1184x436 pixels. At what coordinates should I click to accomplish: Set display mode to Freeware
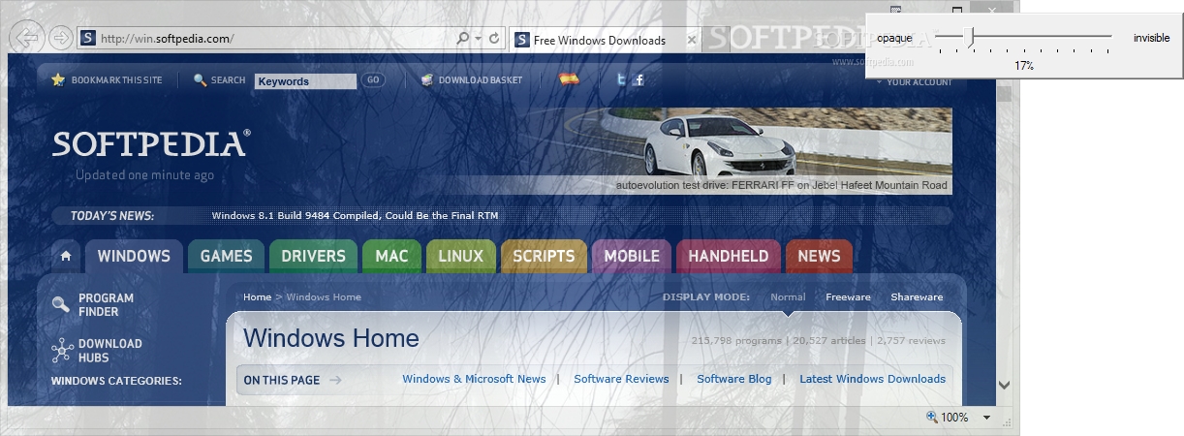848,297
